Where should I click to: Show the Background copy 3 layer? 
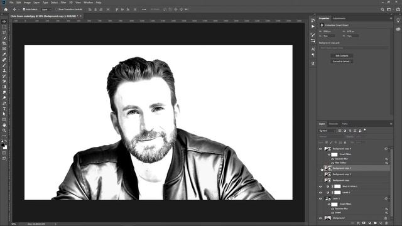tap(320, 168)
